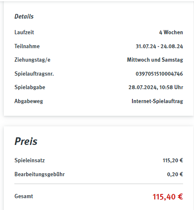
Task: Select the 0,20 € fee amount
Action: (x=175, y=175)
